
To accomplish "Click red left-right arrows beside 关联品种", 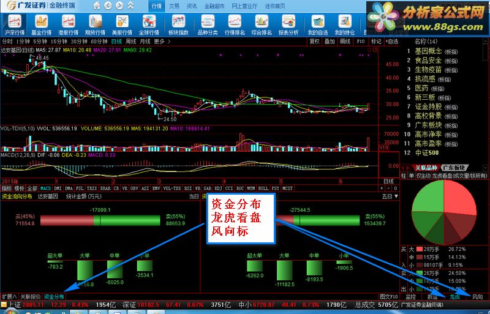I will 405,168.
